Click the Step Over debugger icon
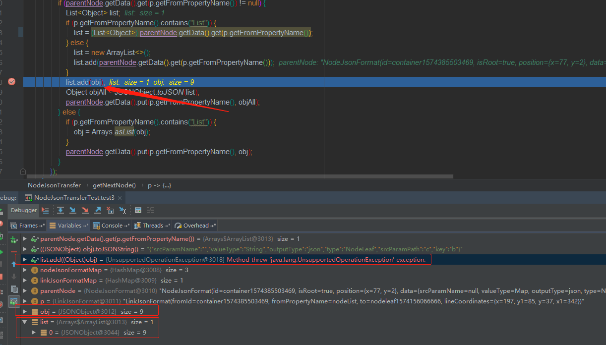This screenshot has width=606, height=345. tap(61, 210)
